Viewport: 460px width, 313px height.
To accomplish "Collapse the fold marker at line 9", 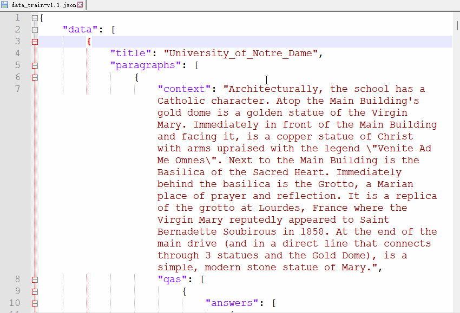I will (x=35, y=291).
